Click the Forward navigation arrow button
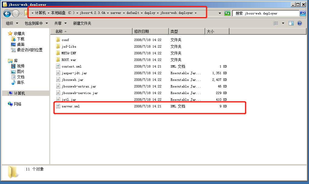The image size is (309, 184). click(15, 13)
